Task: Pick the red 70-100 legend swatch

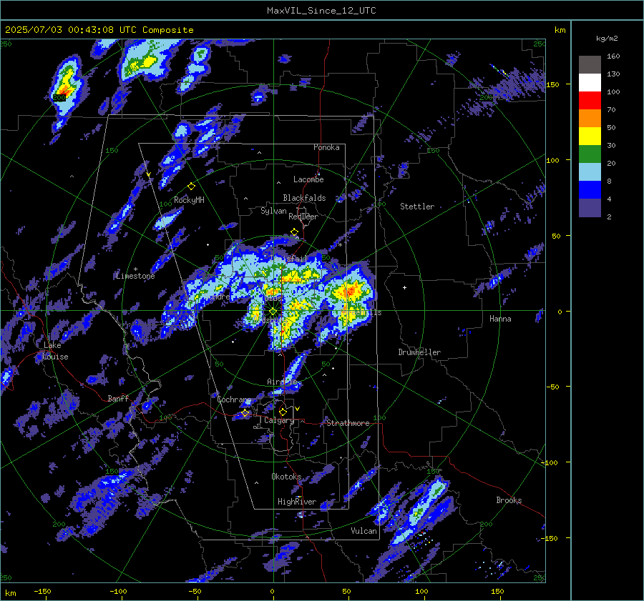Action: pyautogui.click(x=590, y=101)
